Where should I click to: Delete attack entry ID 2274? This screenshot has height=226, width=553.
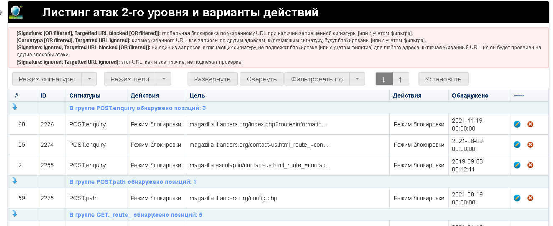pyautogui.click(x=530, y=145)
